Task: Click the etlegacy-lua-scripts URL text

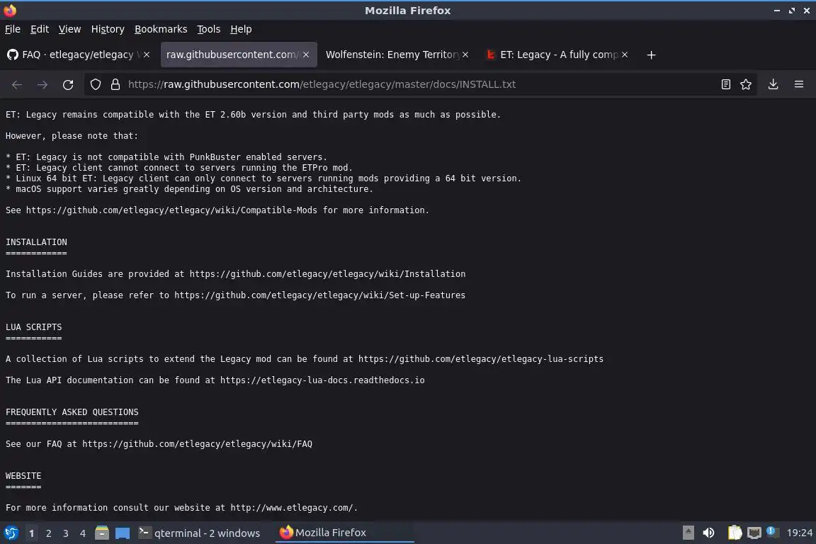Action: (x=481, y=358)
